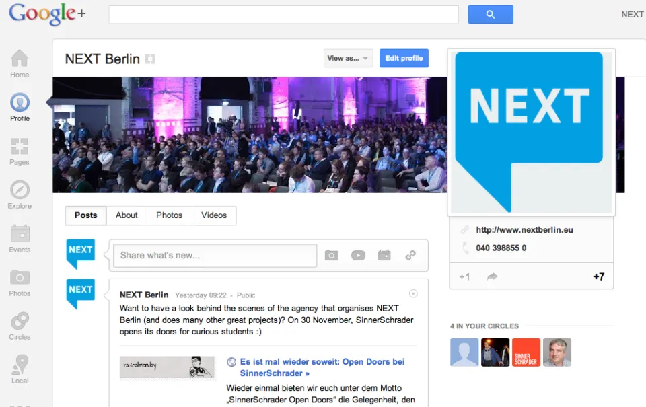Open Local in the sidebar
The image size is (646, 407).
20,369
